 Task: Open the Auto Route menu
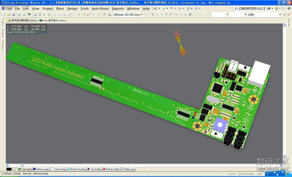coord(100,8)
